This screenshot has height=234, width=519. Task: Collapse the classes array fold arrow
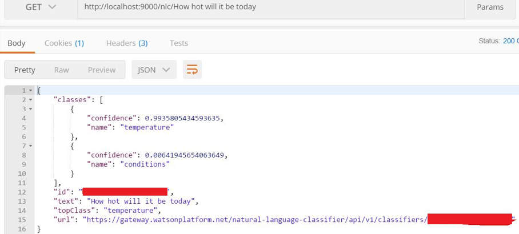point(30,100)
